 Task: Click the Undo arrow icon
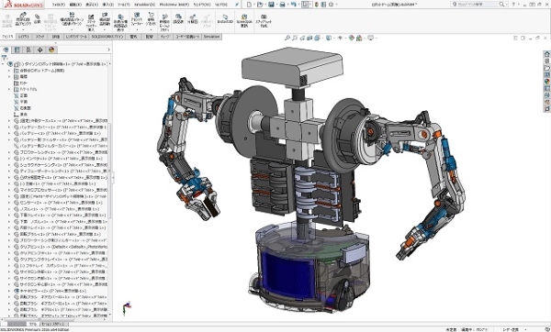coord(293,5)
